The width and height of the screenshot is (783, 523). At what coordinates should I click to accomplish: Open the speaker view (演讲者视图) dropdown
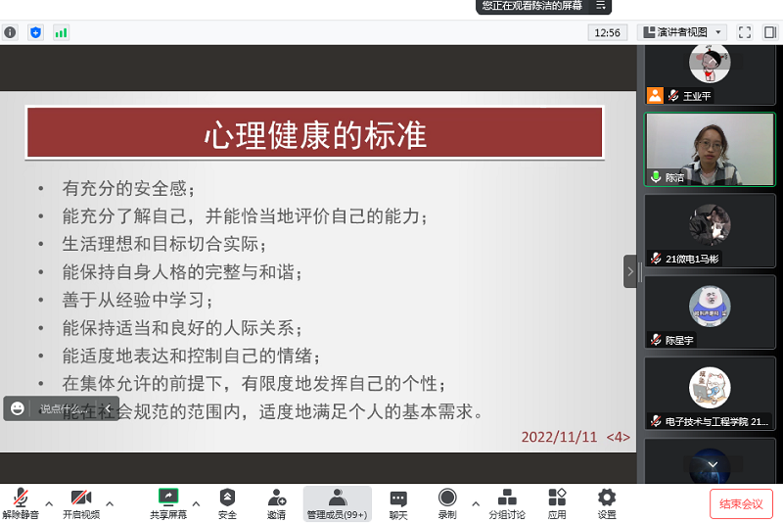(682, 32)
